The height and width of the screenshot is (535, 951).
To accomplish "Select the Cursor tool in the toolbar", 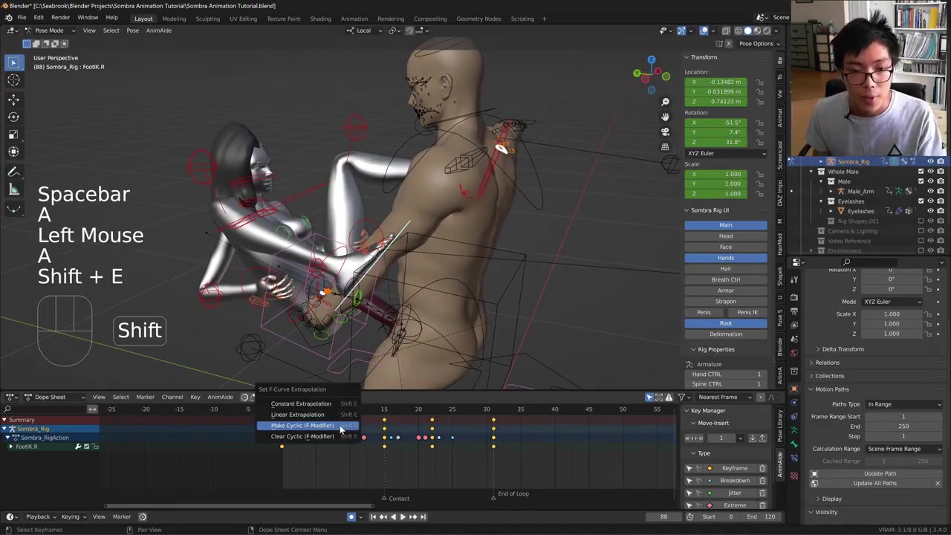I will (x=13, y=80).
